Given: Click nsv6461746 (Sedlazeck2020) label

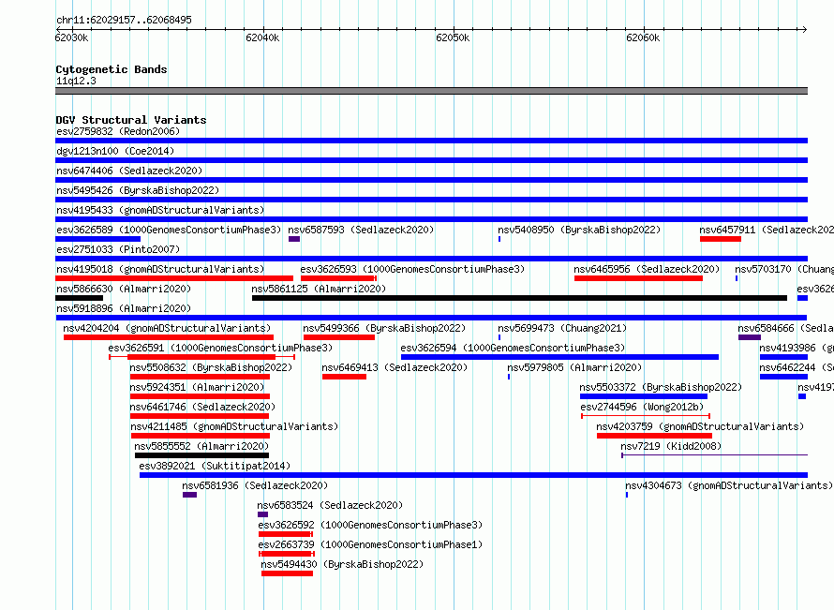Looking at the screenshot, I should [x=202, y=407].
